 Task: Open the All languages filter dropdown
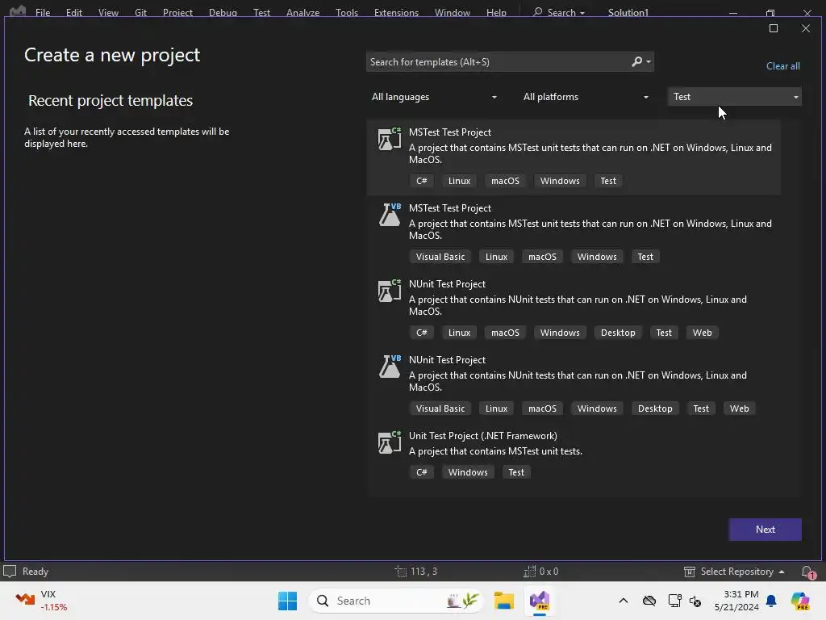(x=434, y=97)
